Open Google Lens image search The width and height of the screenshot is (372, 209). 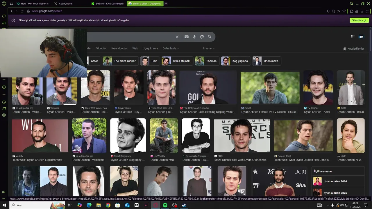pyautogui.click(x=202, y=37)
